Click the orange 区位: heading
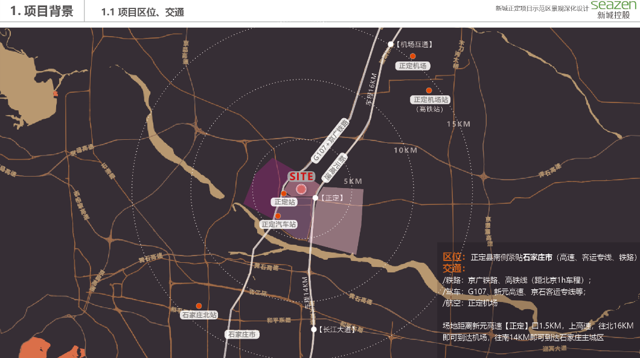Image resolution: width=640 pixels, height=358 pixels. 454,257
